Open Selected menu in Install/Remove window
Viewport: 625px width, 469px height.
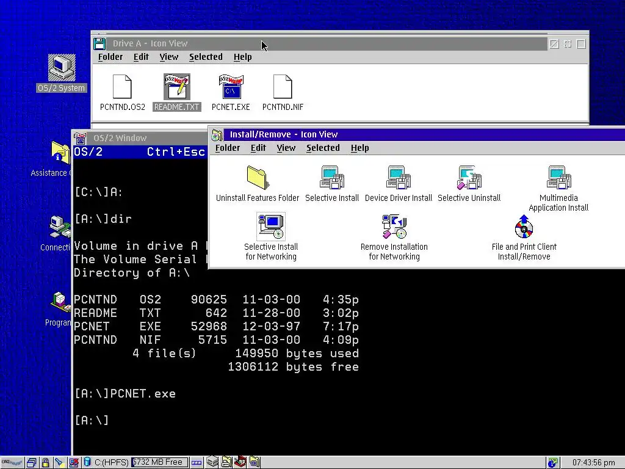[x=323, y=148]
